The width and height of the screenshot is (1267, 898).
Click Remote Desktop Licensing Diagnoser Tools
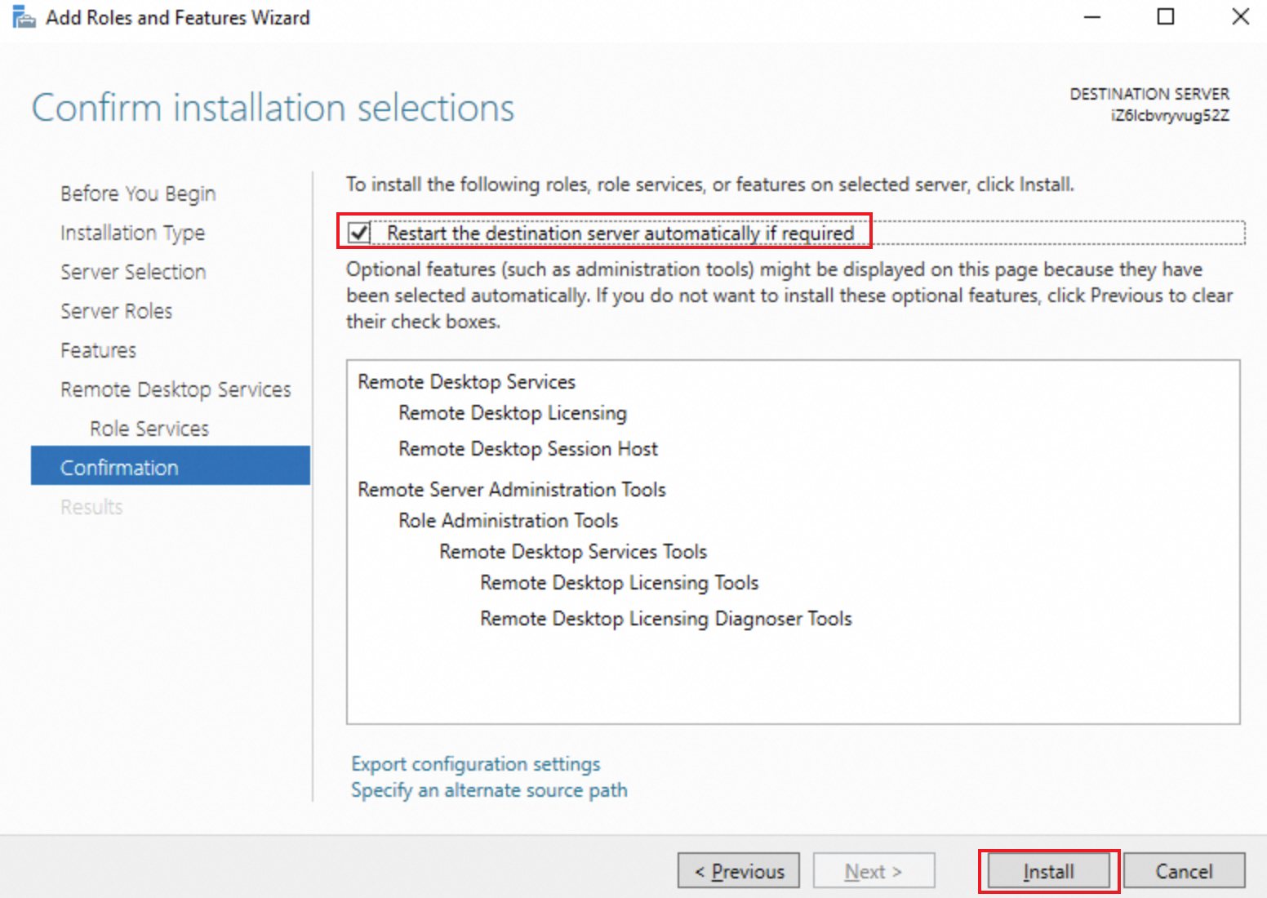665,619
